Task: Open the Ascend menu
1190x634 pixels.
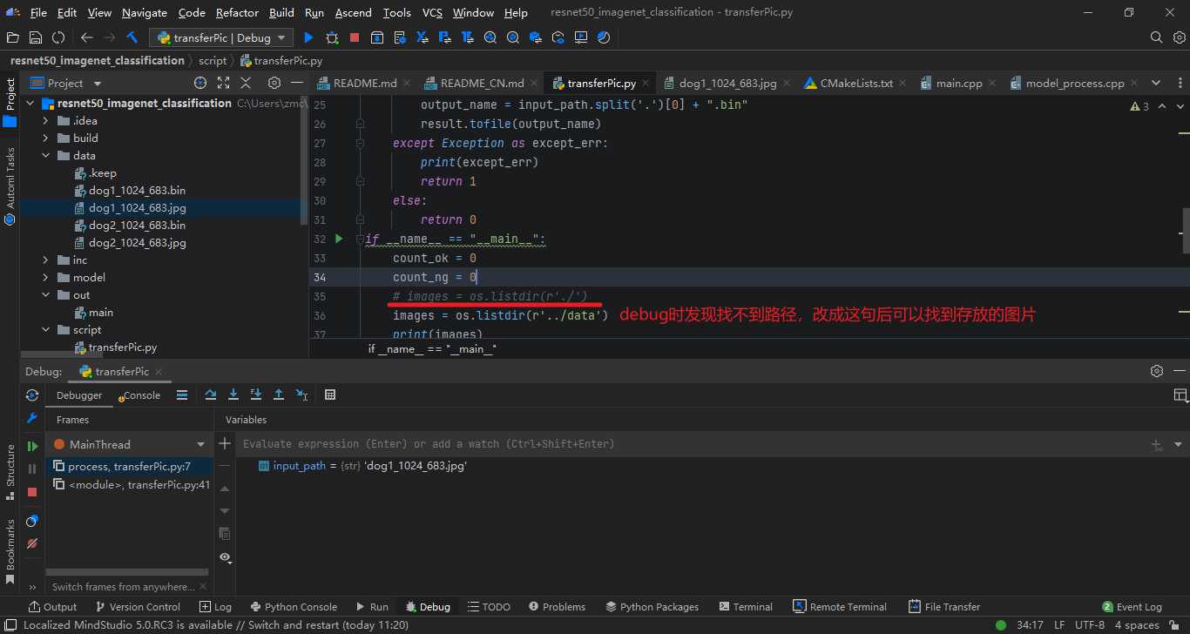Action: [354, 13]
